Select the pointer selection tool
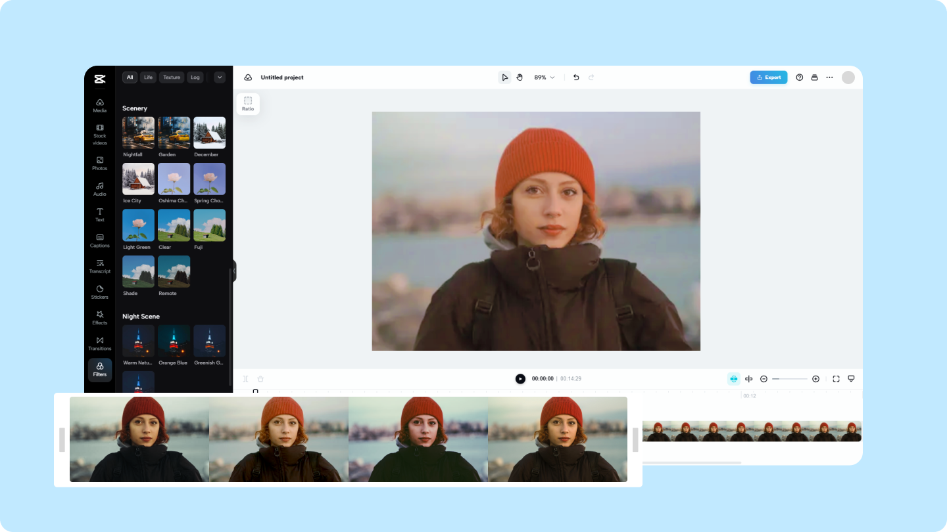The image size is (947, 532). [x=504, y=78]
